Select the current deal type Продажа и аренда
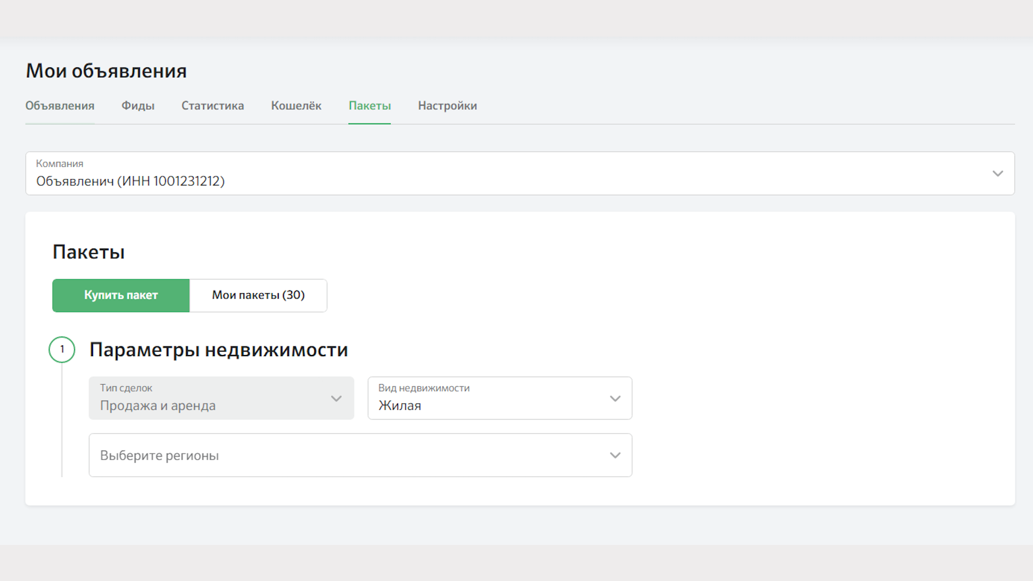 [x=158, y=406]
